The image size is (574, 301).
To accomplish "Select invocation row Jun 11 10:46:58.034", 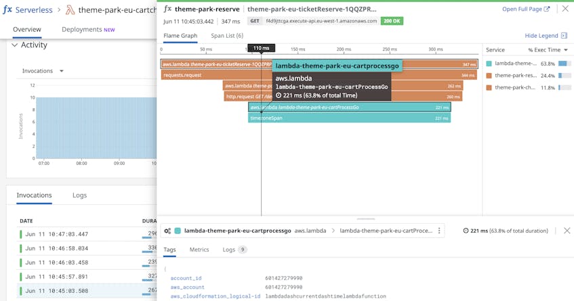I will [87, 248].
